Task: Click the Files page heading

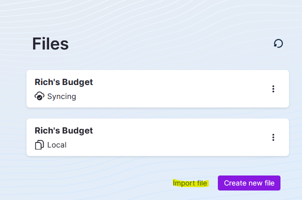Action: point(50,44)
